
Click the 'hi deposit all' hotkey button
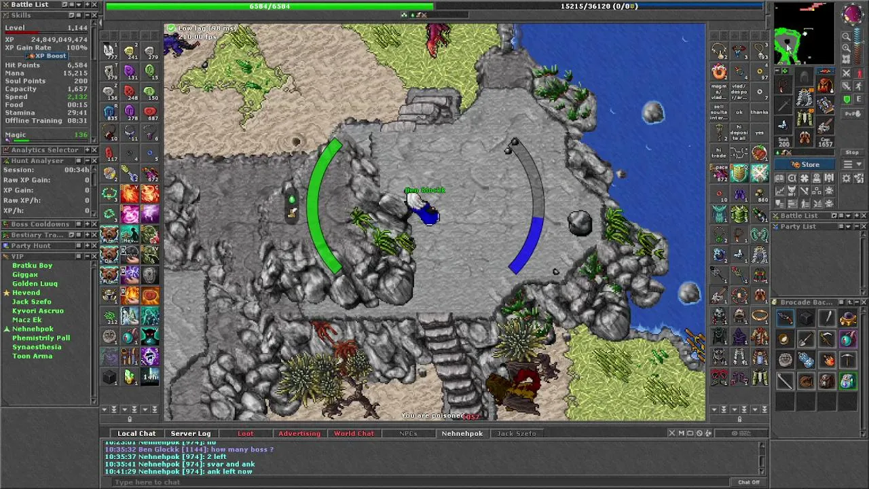tap(739, 133)
